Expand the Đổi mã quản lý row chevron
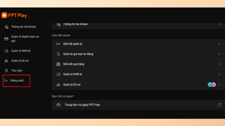Screen dimensions: 225x126 tap(219, 44)
